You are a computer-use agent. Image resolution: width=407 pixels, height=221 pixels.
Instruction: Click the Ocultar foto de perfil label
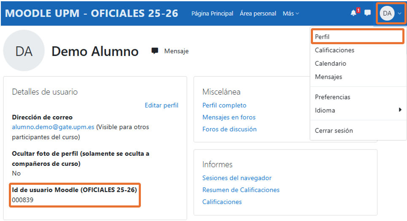point(81,159)
